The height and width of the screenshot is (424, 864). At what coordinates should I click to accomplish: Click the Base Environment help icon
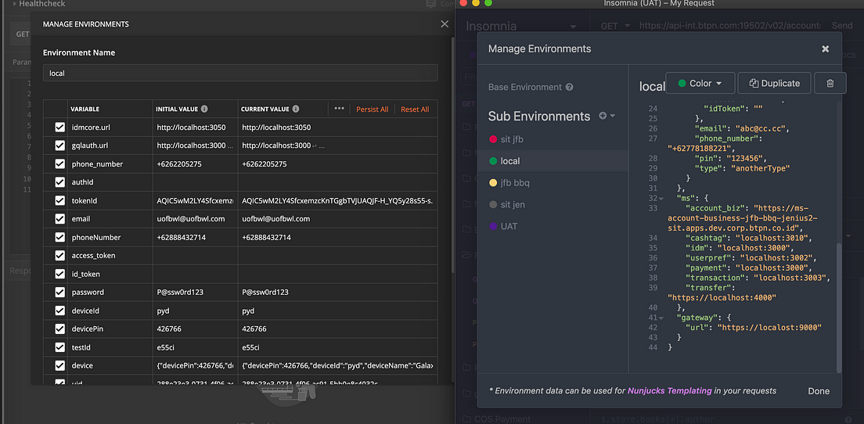coord(570,87)
